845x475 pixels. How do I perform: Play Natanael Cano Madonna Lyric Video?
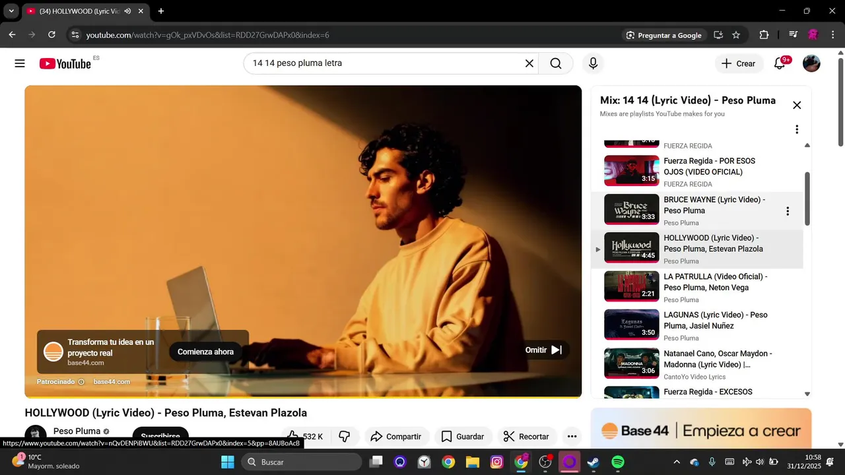(x=697, y=364)
